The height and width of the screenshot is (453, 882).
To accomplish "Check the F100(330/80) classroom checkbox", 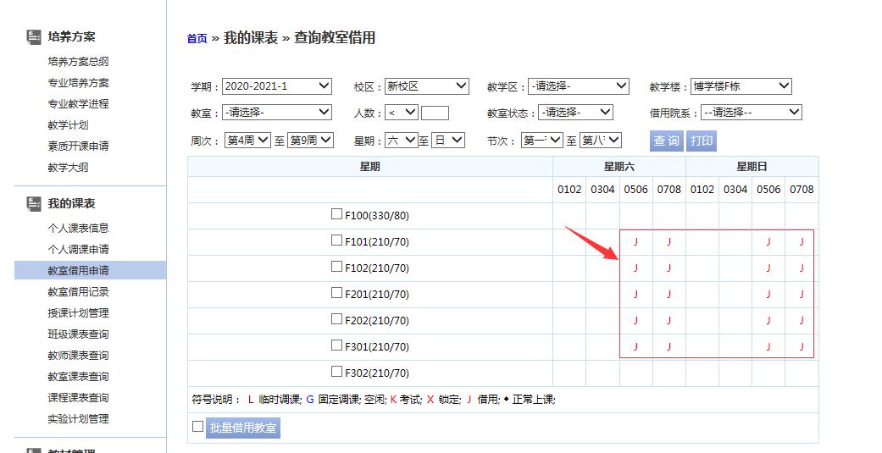I will pyautogui.click(x=337, y=215).
